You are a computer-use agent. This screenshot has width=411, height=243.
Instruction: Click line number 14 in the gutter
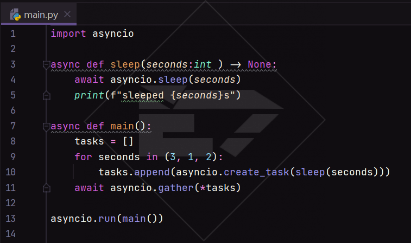[11, 234]
